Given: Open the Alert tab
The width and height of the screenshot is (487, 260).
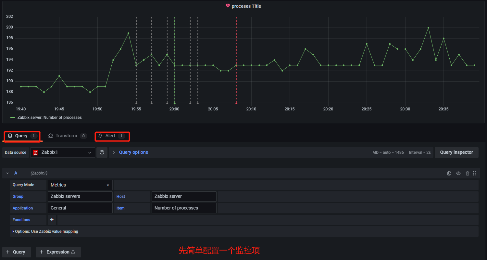Looking at the screenshot, I should point(112,136).
